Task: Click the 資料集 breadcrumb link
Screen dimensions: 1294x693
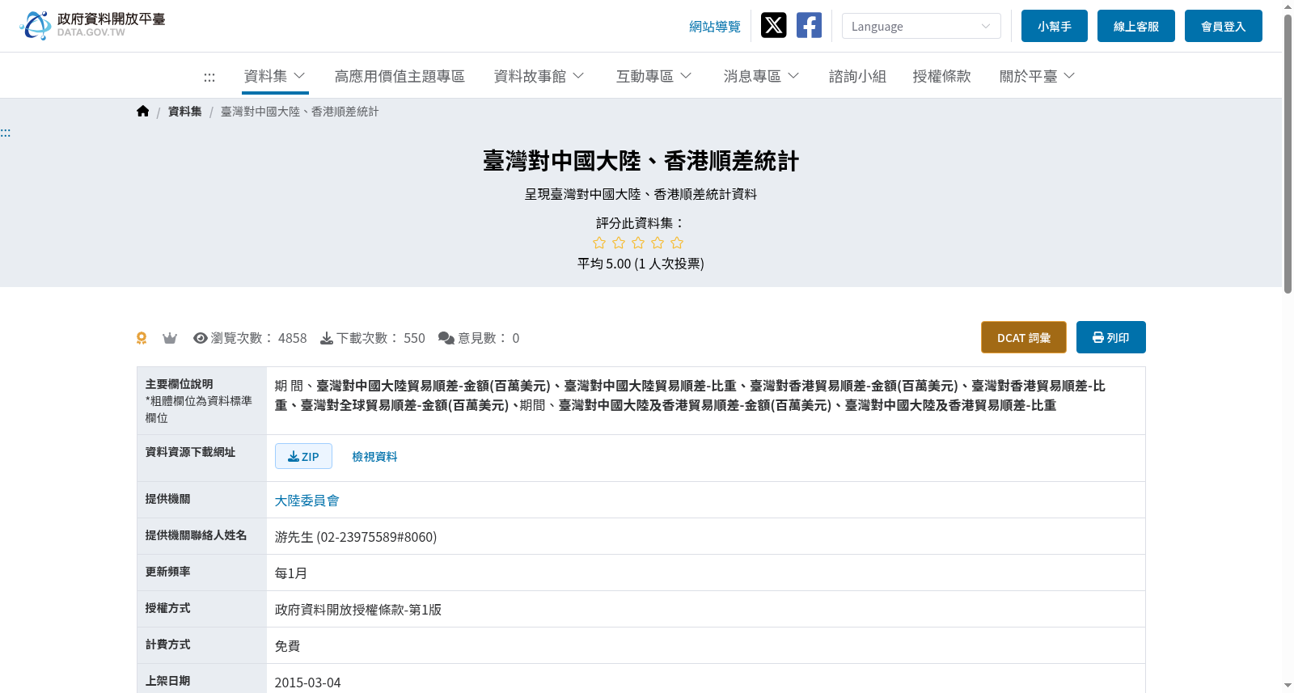Action: [x=185, y=112]
